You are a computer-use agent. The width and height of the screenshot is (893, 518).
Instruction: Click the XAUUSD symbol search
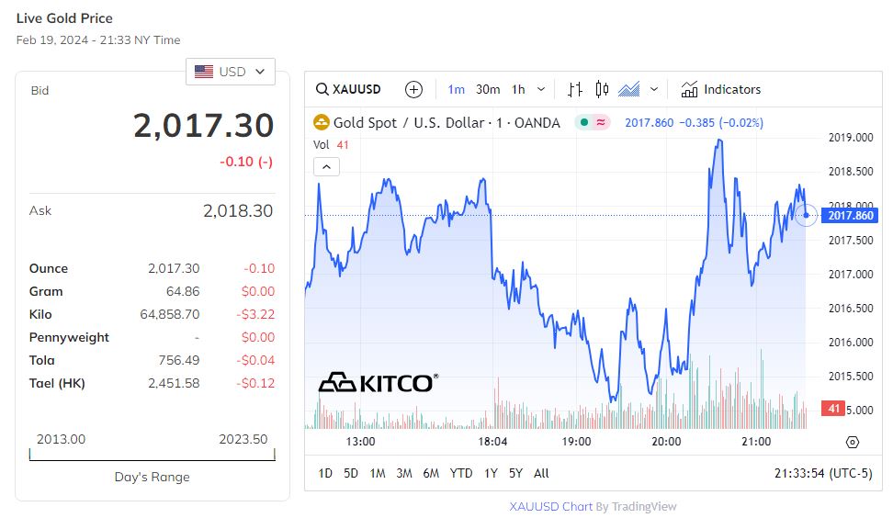tap(347, 89)
